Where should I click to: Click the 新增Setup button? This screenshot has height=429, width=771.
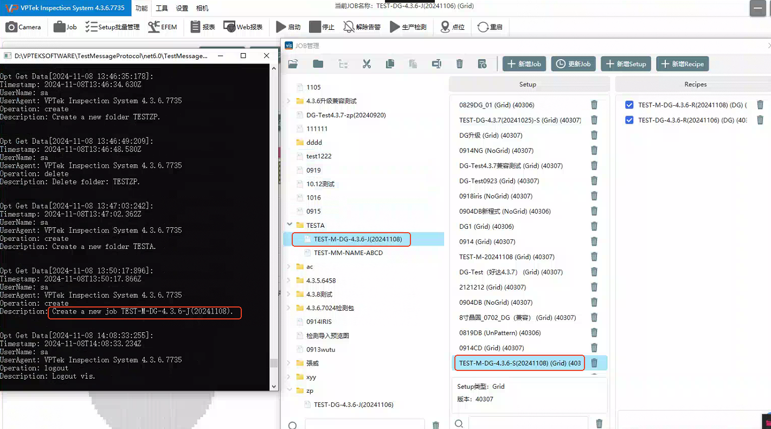point(626,64)
